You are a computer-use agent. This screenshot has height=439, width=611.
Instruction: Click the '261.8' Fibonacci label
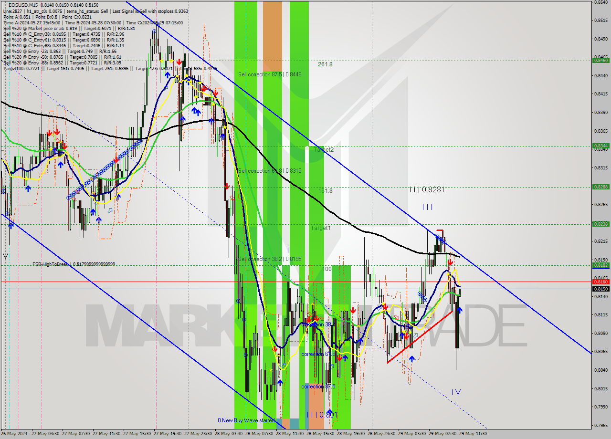(325, 64)
